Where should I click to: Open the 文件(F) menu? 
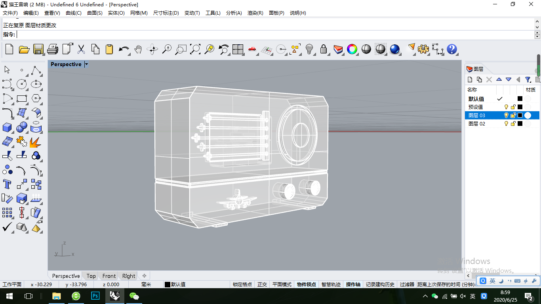tap(10, 13)
